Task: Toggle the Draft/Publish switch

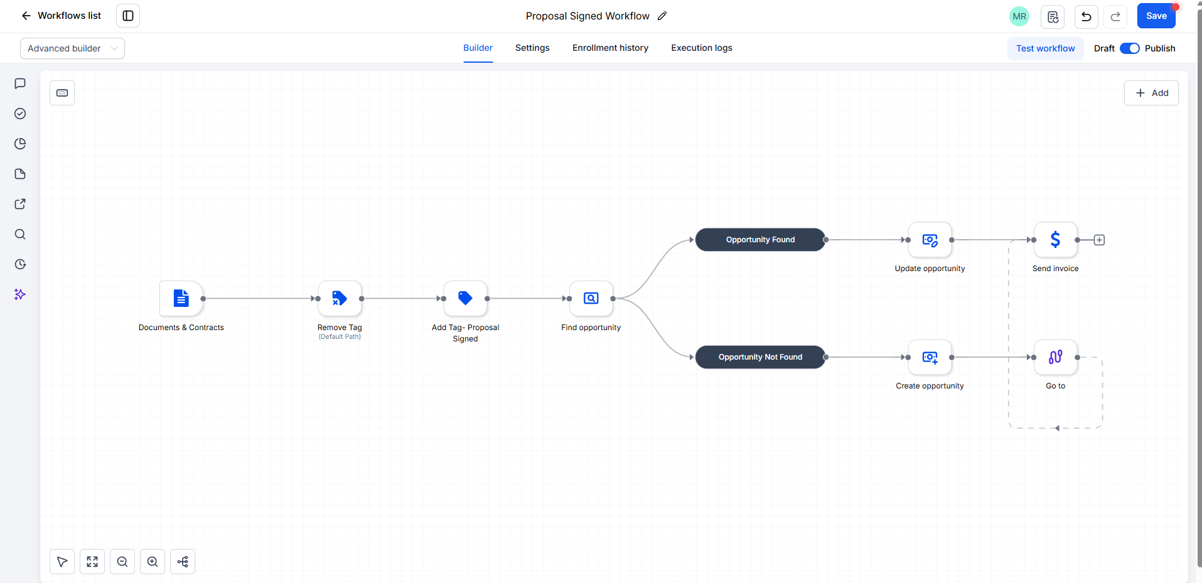Action: tap(1130, 48)
